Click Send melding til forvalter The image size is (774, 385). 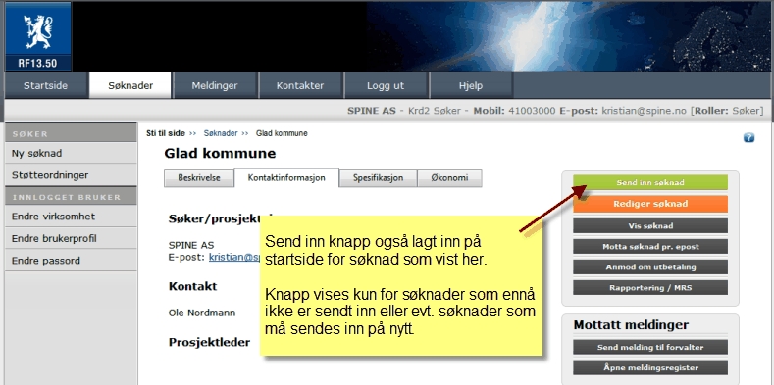click(650, 347)
